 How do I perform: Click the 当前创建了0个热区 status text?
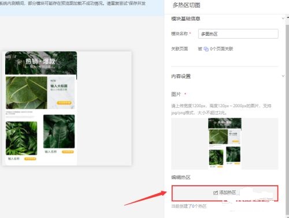click(x=189, y=206)
